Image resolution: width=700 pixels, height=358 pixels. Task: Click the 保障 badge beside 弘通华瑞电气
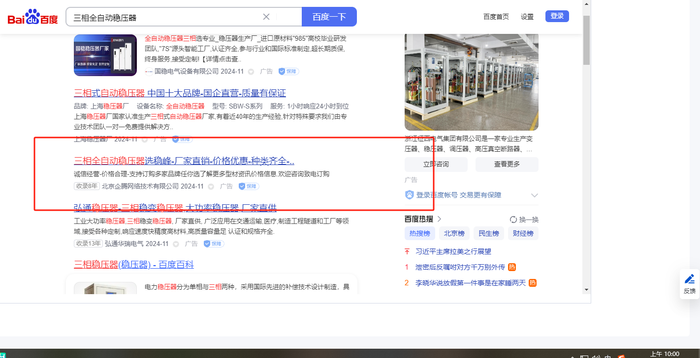click(x=214, y=244)
